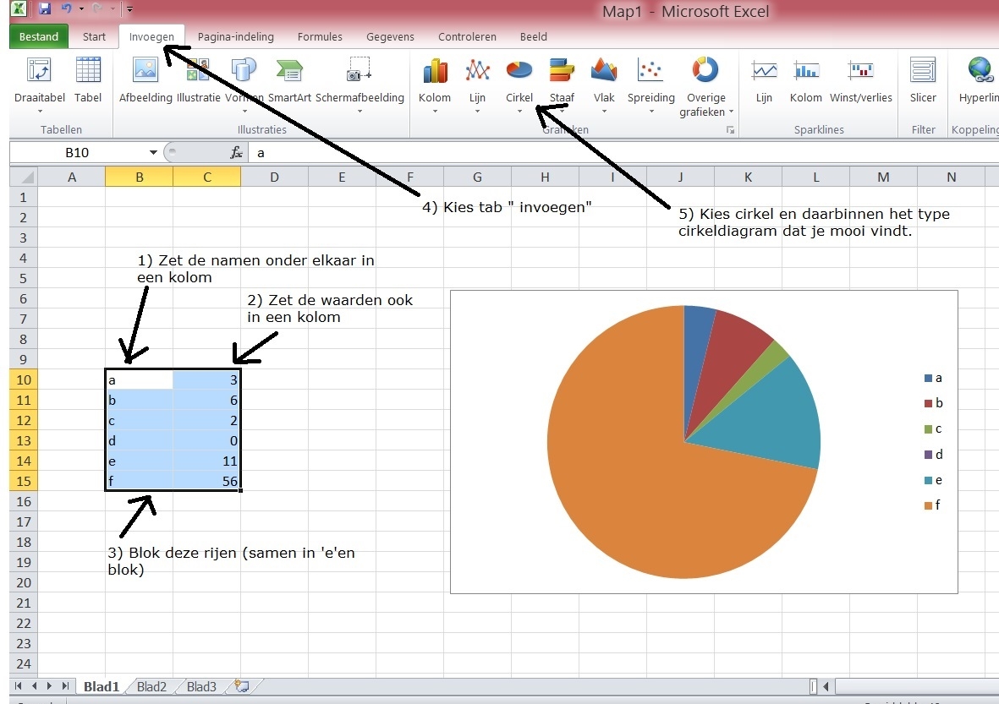Expand the Schermafbeelding dropdown
This screenshot has height=704, width=999.
point(360,111)
